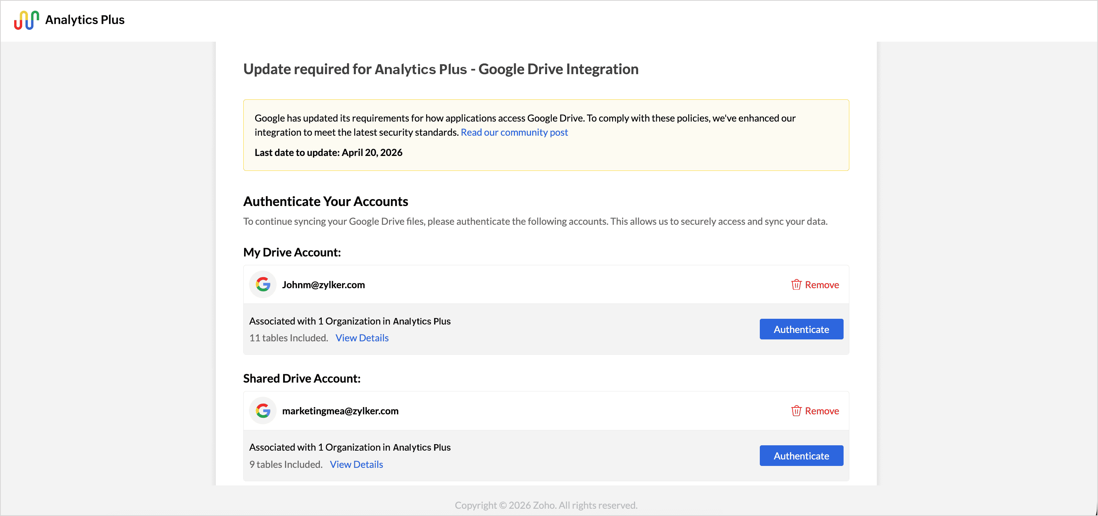This screenshot has width=1098, height=516.
Task: Click trash icon for Johnm@zylker.com account
Action: [x=796, y=284]
